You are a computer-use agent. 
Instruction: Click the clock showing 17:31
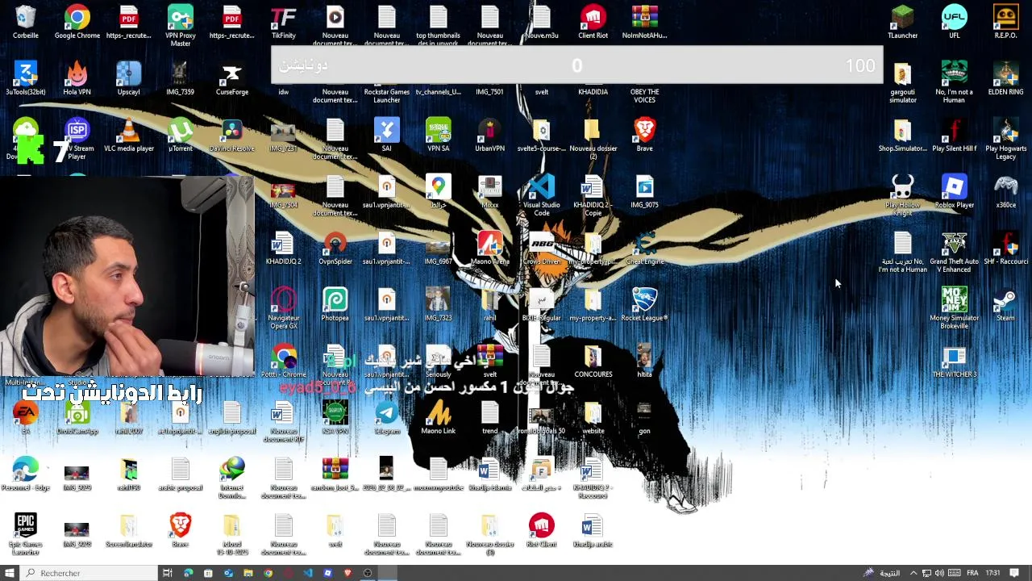992,573
